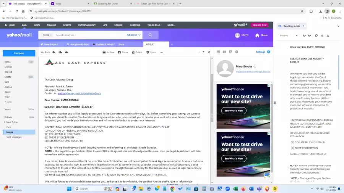Click the Compose button

click(19, 53)
